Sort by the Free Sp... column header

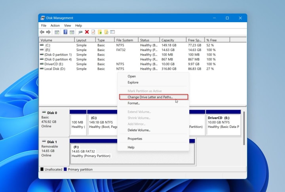(196, 40)
